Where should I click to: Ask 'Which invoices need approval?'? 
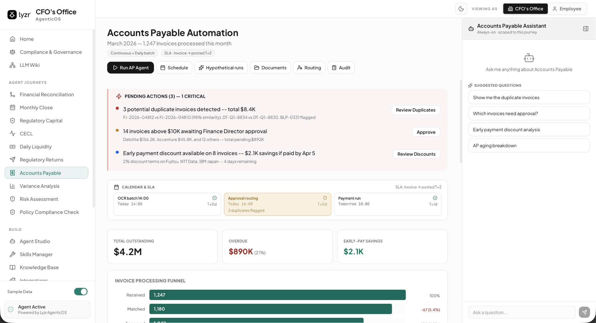tap(529, 113)
